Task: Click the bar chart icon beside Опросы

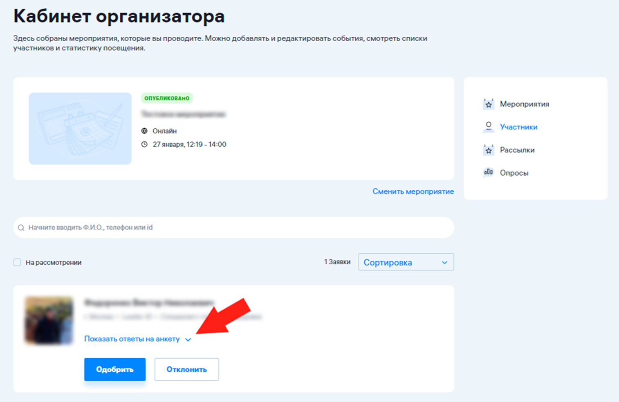Action: 488,173
